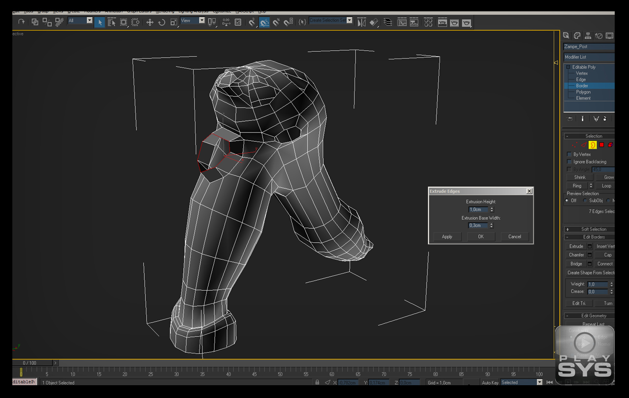Open the Modify command panel tab

577,35
